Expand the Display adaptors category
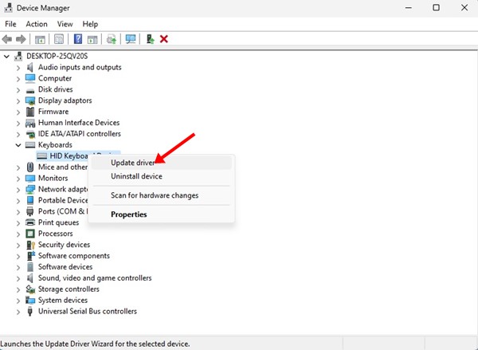Screen dimensions: 478x350 tap(18, 101)
